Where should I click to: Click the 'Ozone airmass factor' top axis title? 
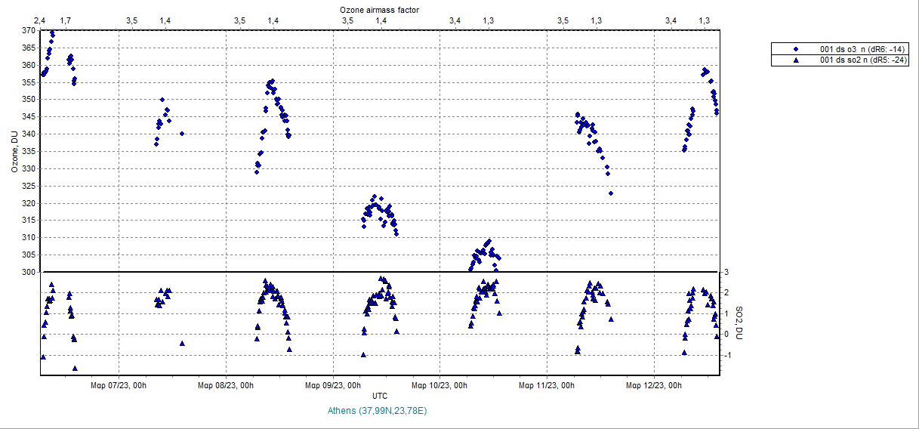tap(380, 10)
